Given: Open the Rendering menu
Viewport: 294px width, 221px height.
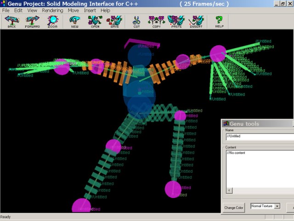Looking at the screenshot, I should (x=52, y=10).
